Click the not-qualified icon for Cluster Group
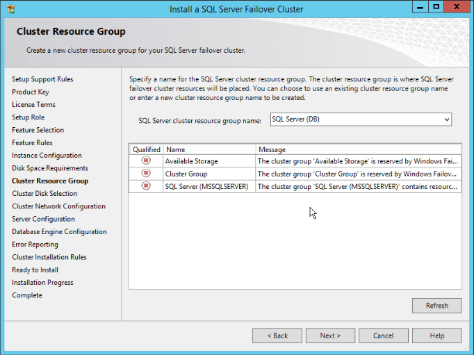The image size is (474, 355). coord(146,174)
